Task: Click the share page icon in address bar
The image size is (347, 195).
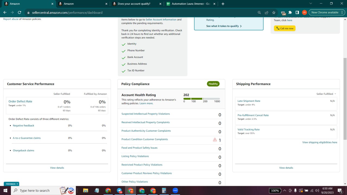Action: pos(266,12)
